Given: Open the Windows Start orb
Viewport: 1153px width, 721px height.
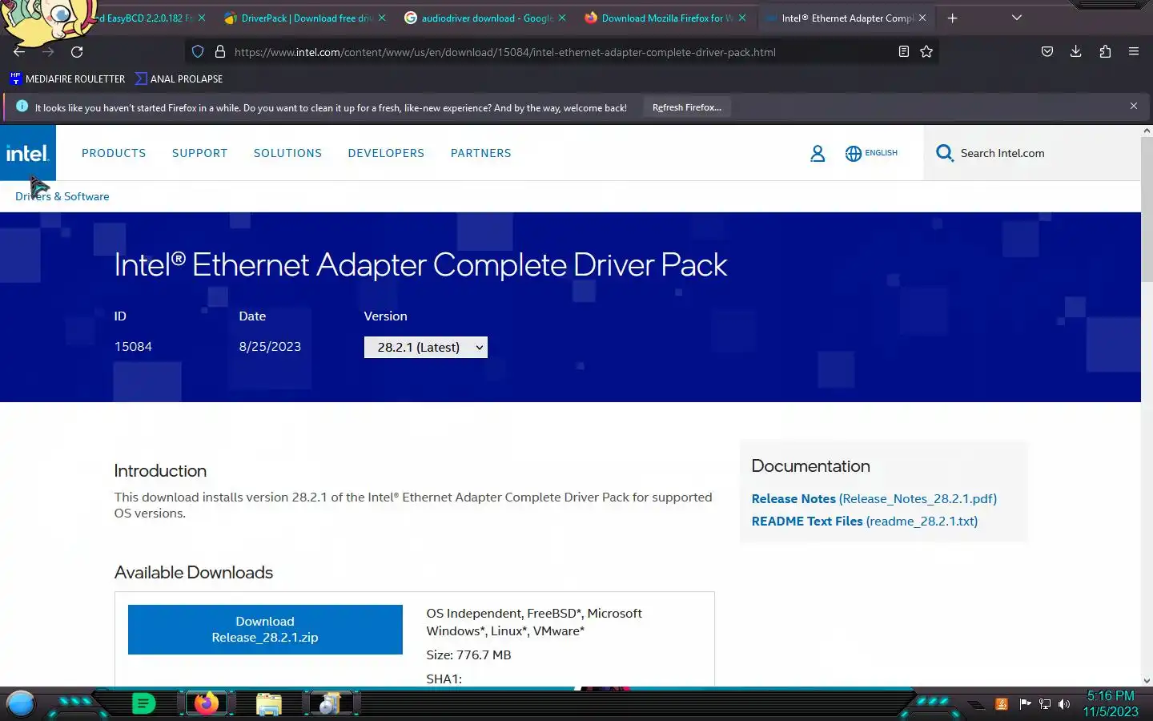Looking at the screenshot, I should coord(21,704).
